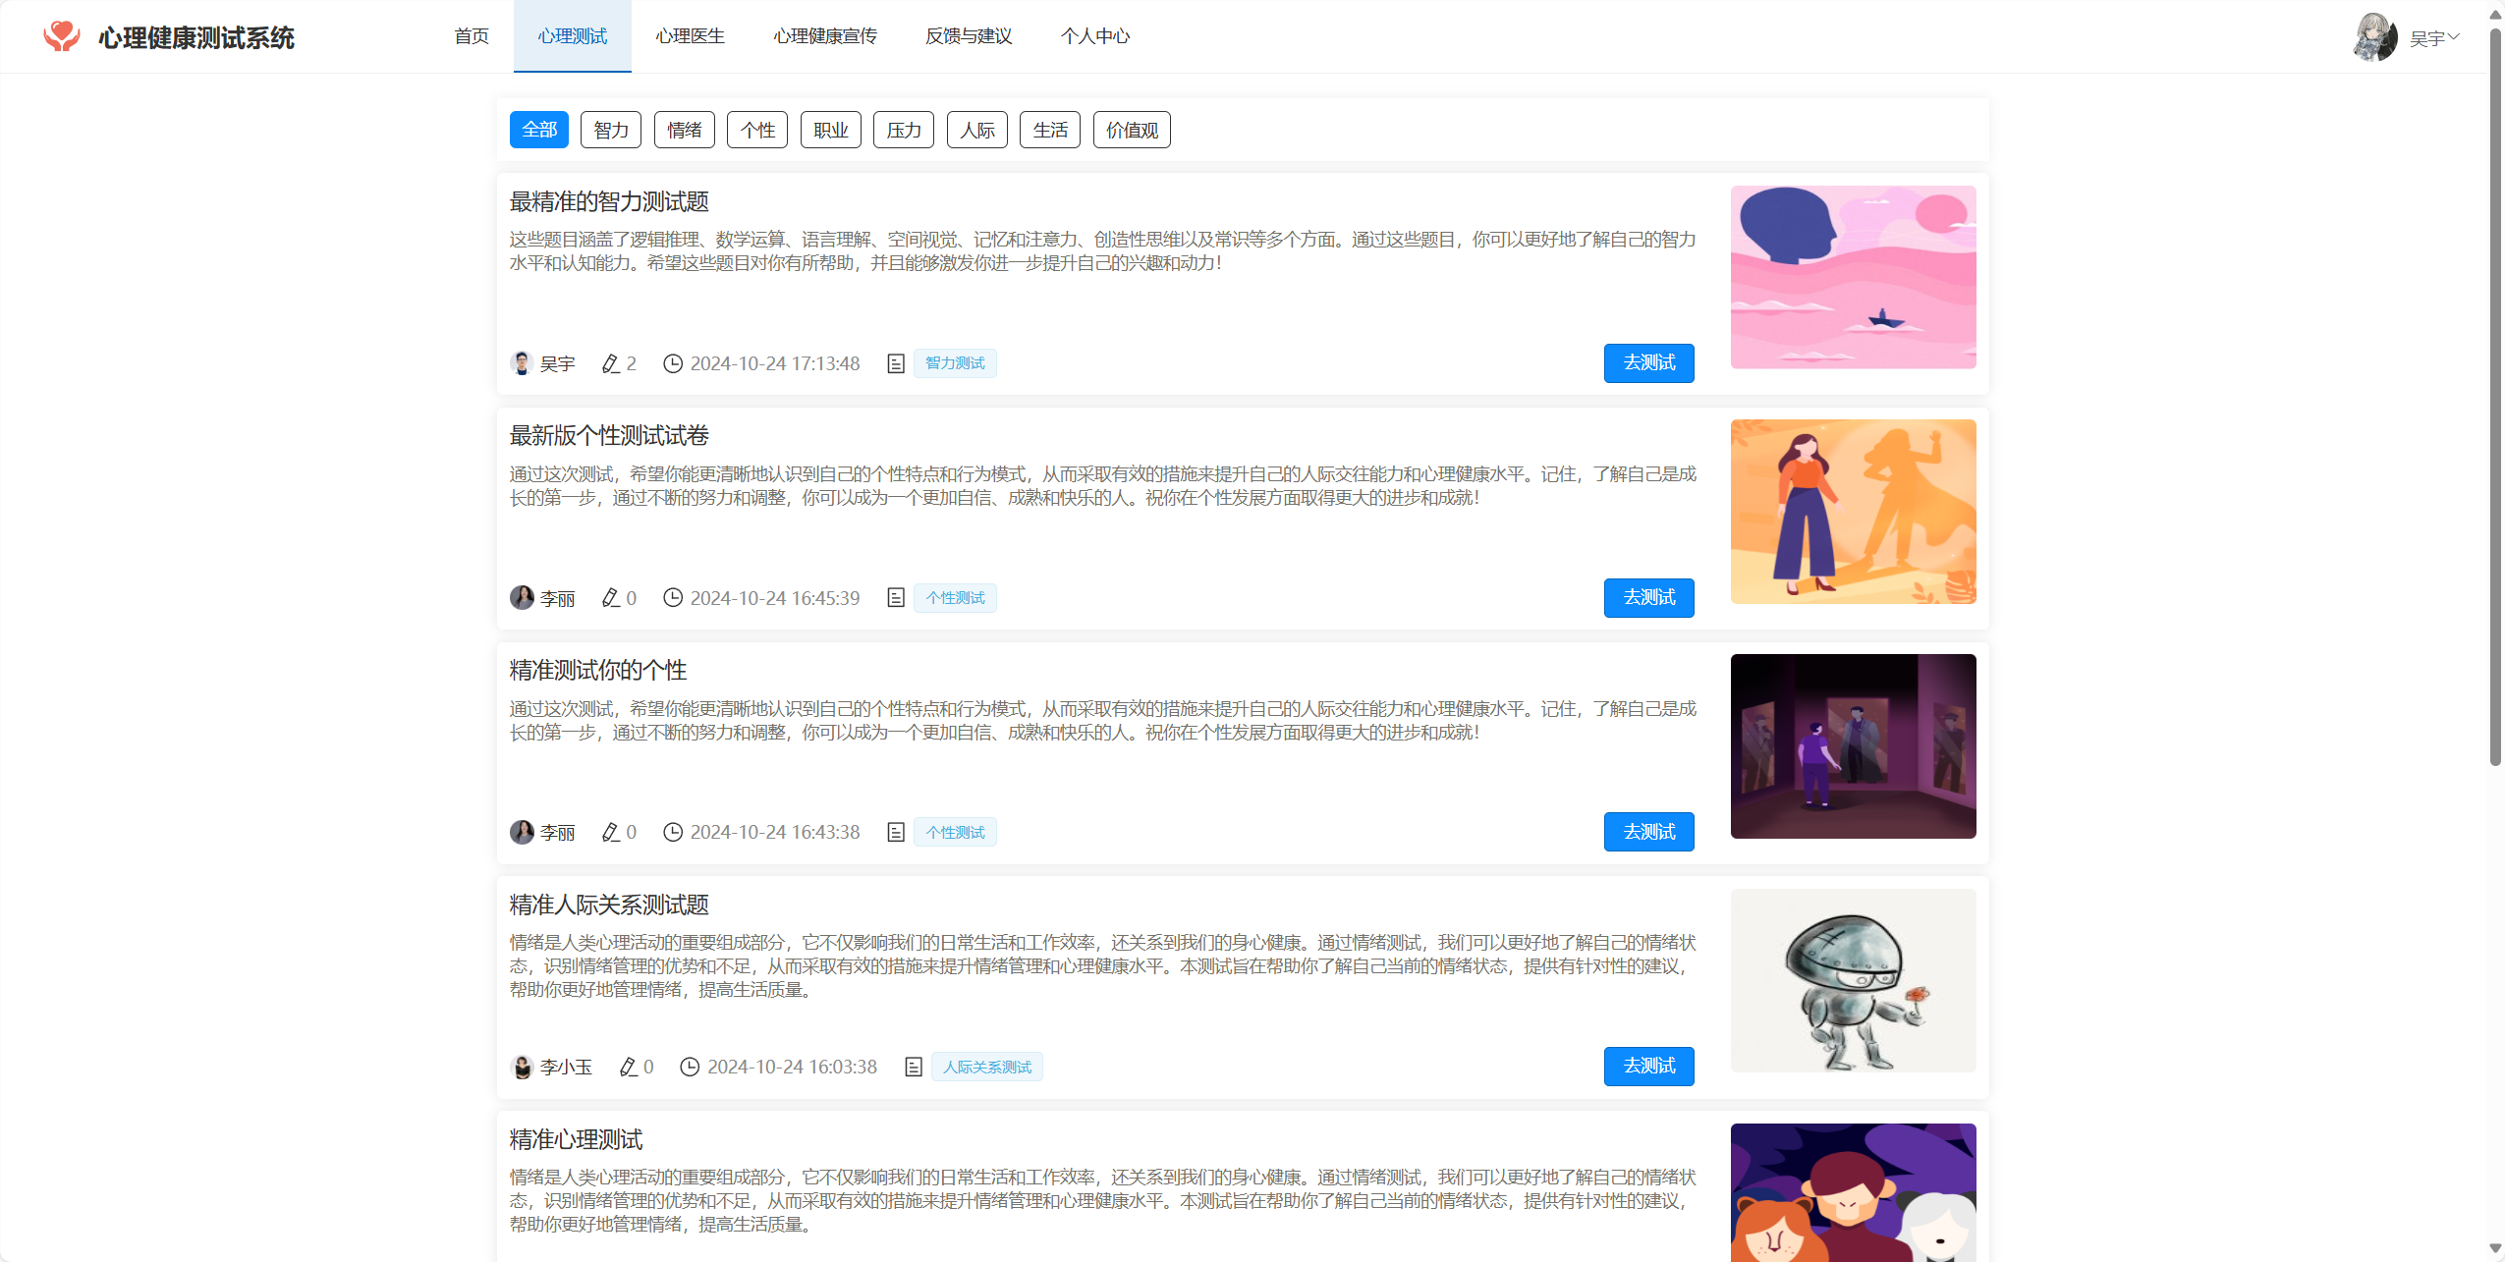Select the 全部 category filter
2505x1262 pixels.
pos(538,130)
